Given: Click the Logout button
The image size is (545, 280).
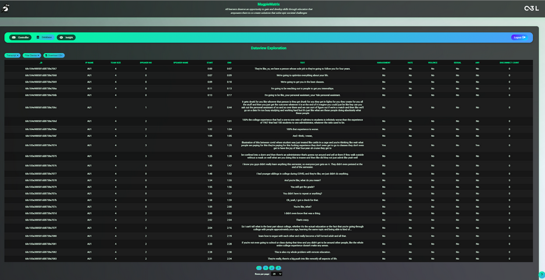Looking at the screenshot, I should (519, 37).
